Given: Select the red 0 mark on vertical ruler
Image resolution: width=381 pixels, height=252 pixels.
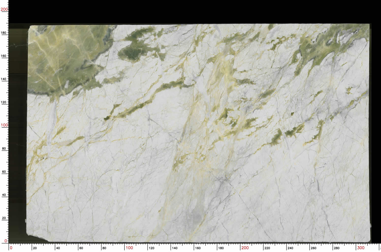Looking at the screenshot, I should point(6,241).
